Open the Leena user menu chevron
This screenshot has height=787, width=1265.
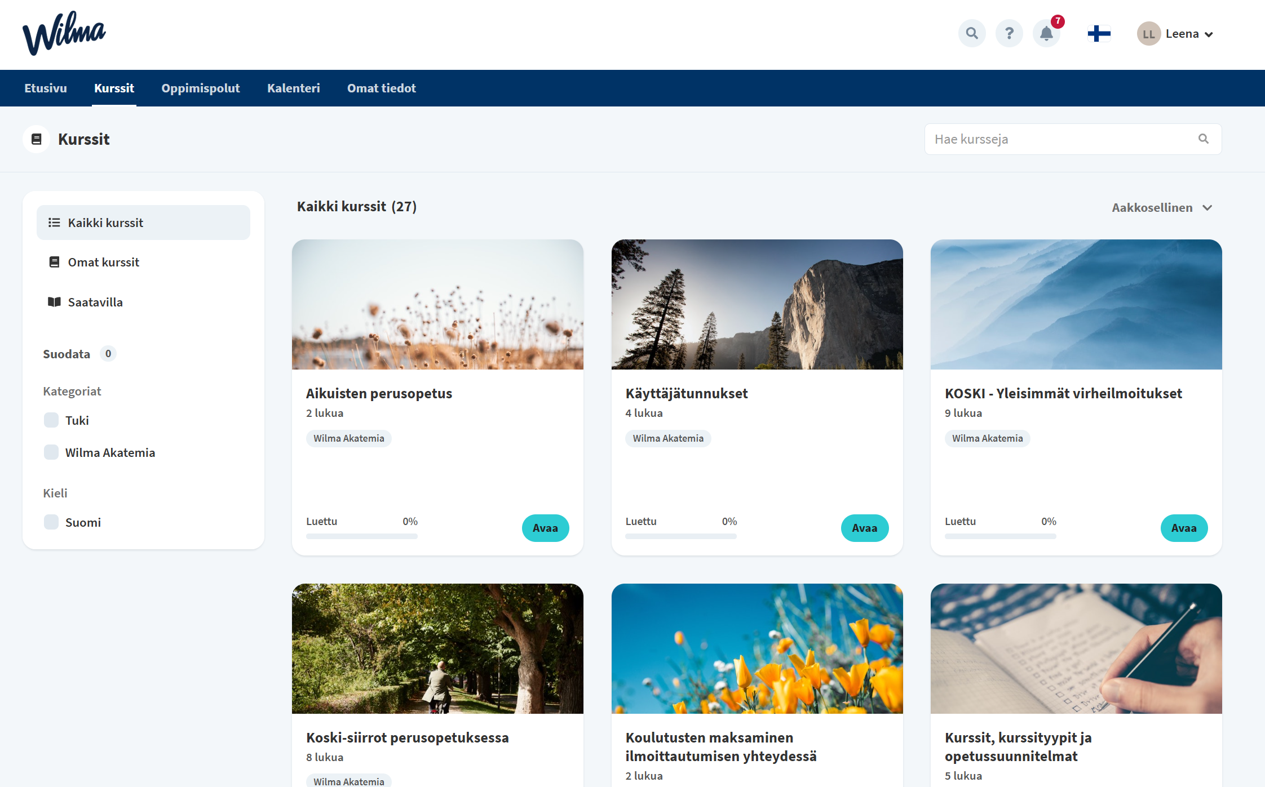(x=1209, y=35)
